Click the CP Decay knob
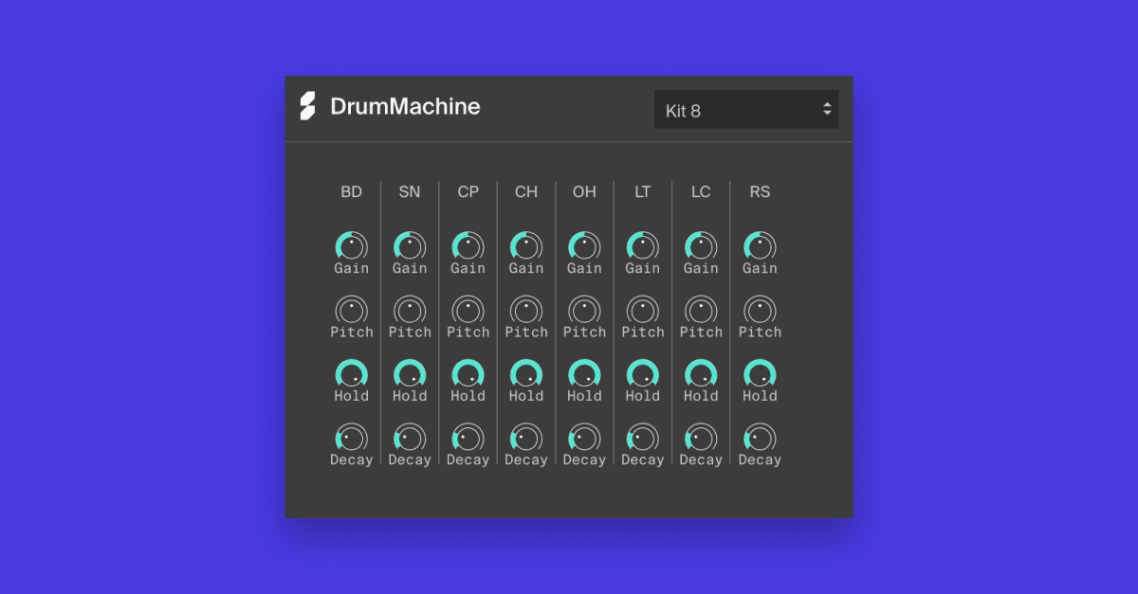 [468, 438]
